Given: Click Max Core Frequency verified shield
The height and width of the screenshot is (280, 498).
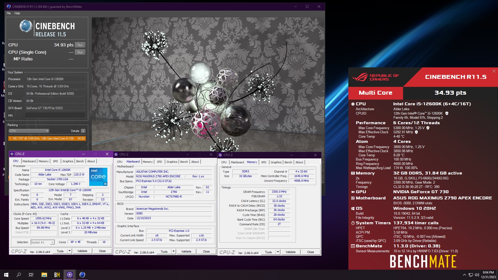Looking at the screenshot, I should pos(428,128).
